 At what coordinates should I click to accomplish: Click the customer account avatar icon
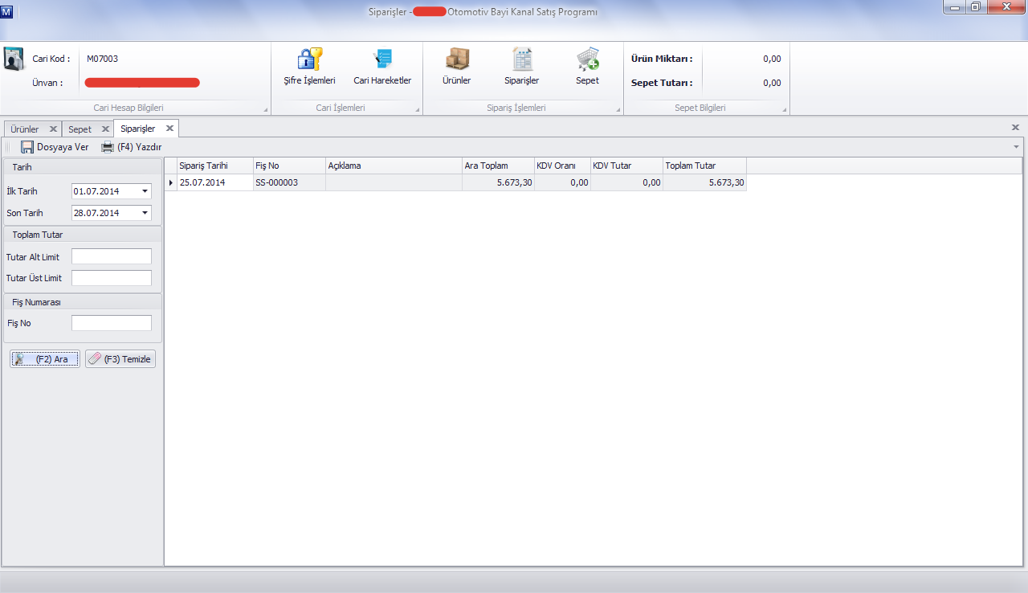point(14,59)
